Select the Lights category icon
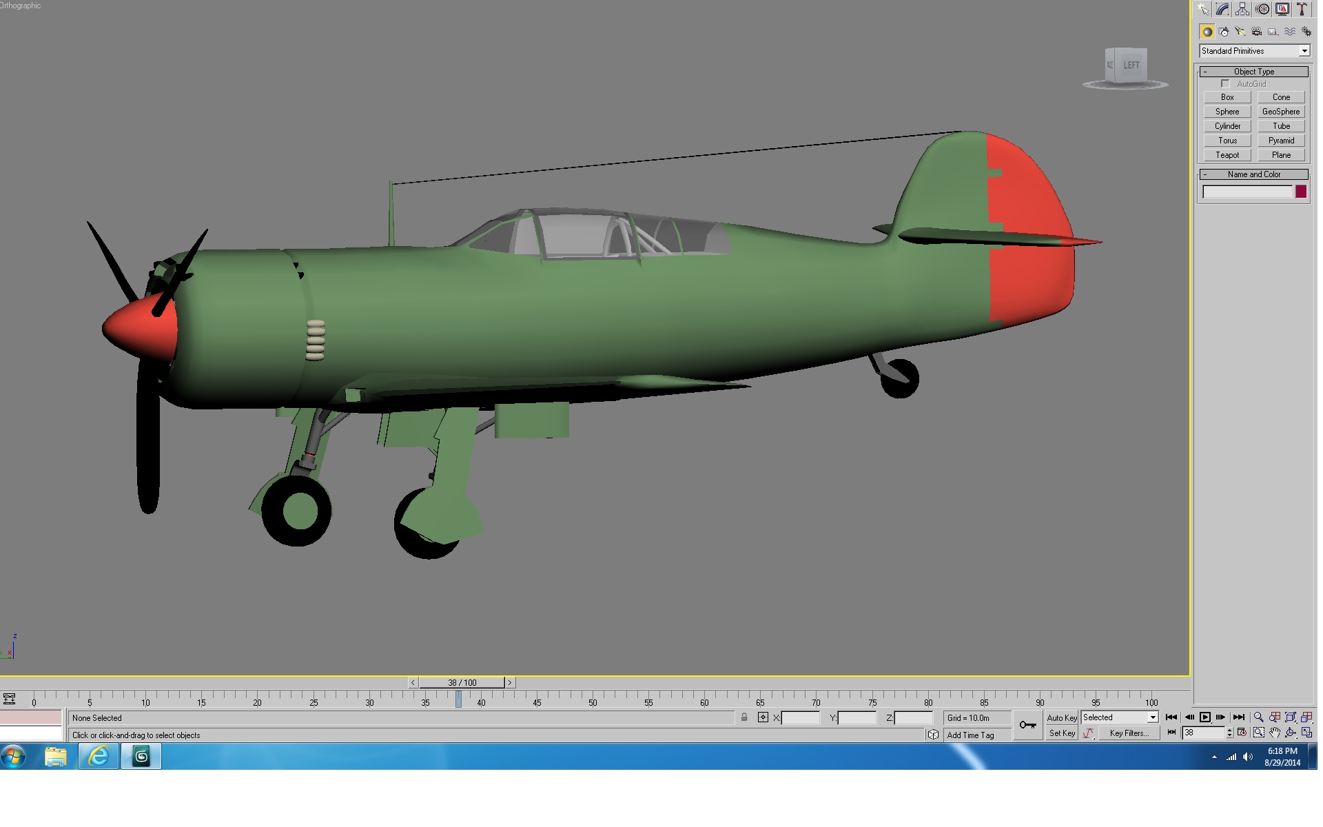The width and height of the screenshot is (1323, 827). click(x=1240, y=32)
